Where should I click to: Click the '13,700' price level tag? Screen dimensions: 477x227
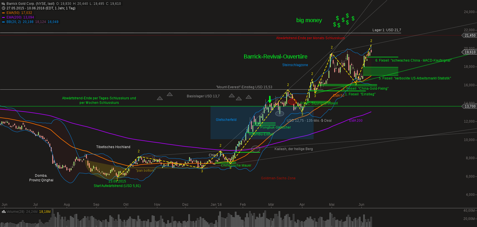click(470, 106)
